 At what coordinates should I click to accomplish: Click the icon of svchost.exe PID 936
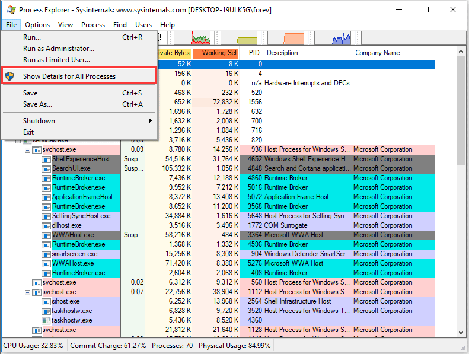point(37,149)
